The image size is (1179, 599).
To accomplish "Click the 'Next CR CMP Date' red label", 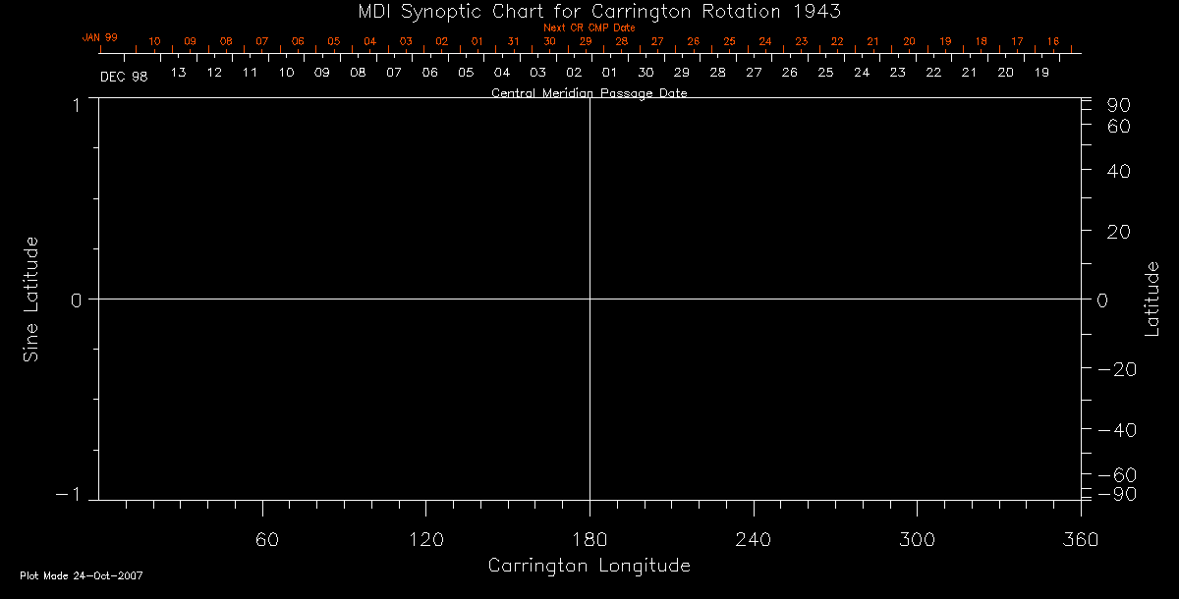I will (589, 27).
